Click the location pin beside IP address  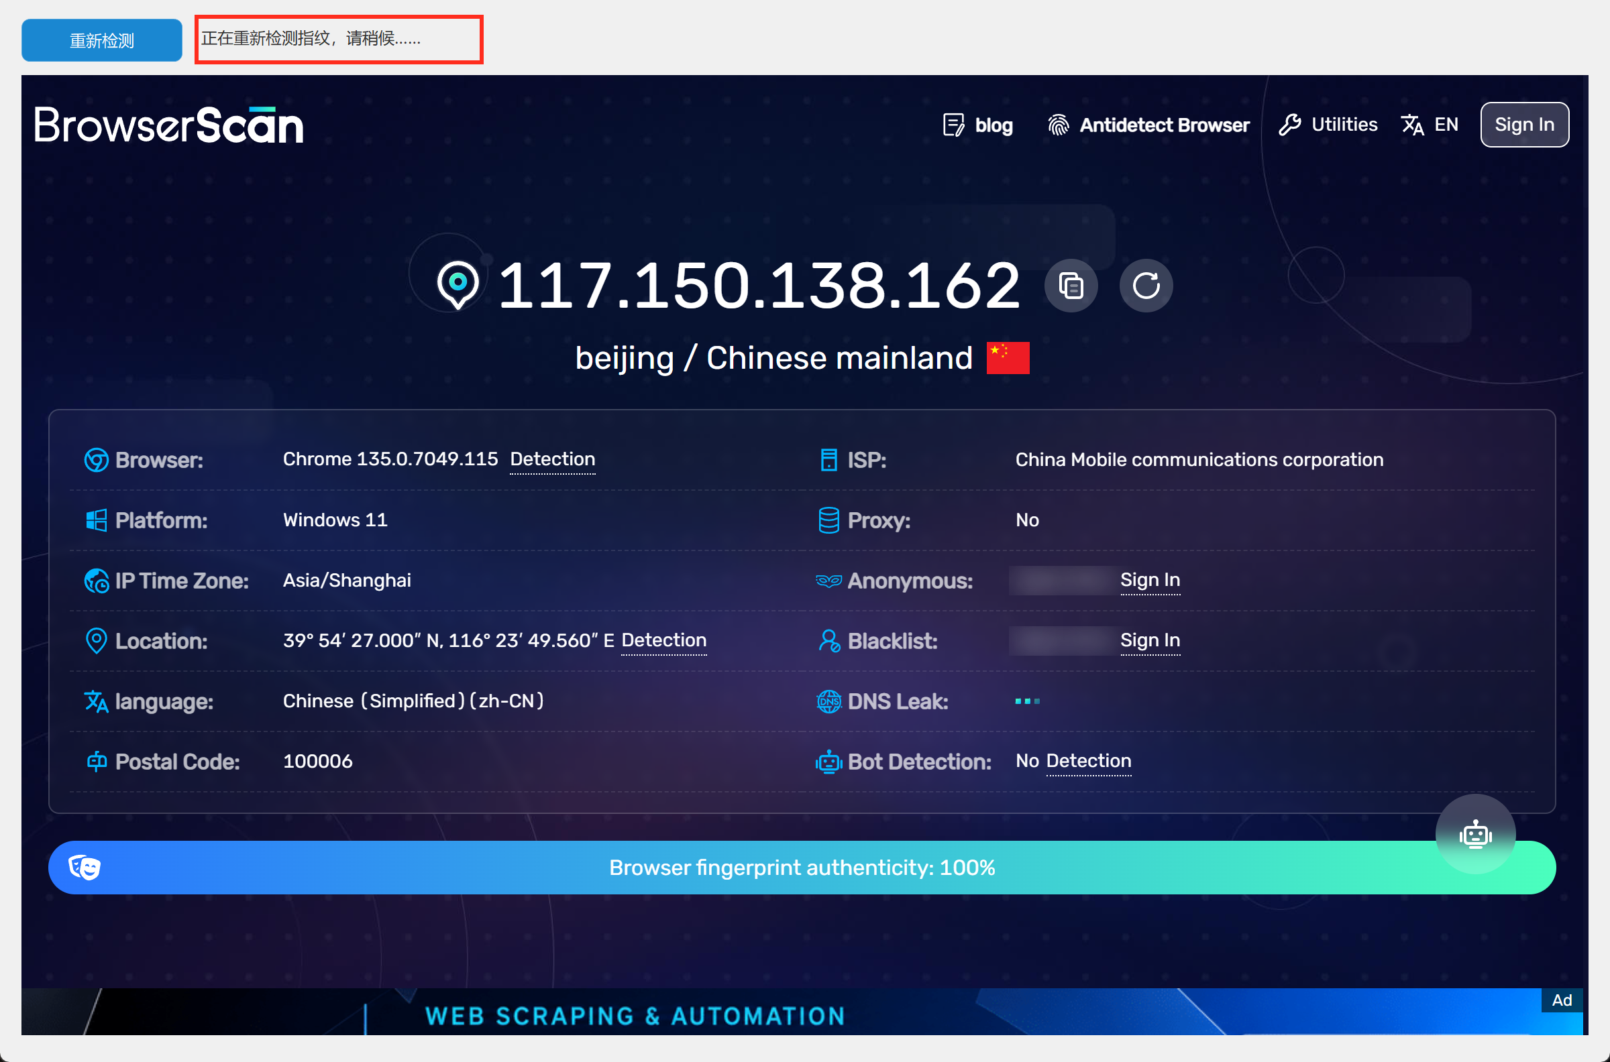(458, 284)
